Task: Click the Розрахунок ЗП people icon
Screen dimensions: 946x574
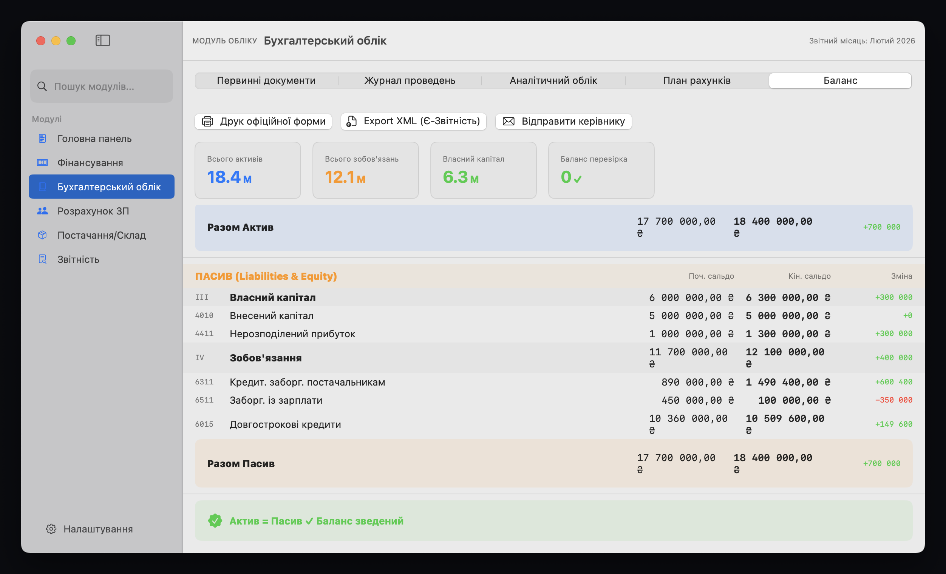Action: click(x=42, y=211)
